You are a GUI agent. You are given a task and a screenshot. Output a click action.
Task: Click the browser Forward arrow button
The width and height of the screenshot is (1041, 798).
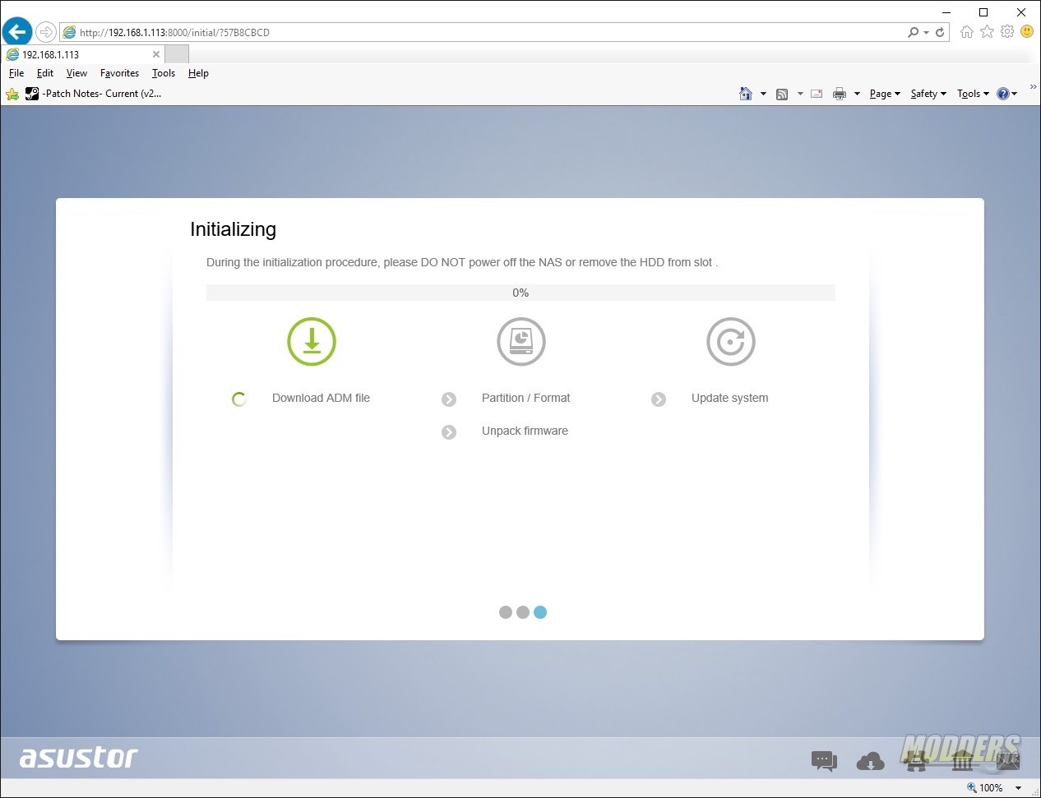(x=46, y=32)
